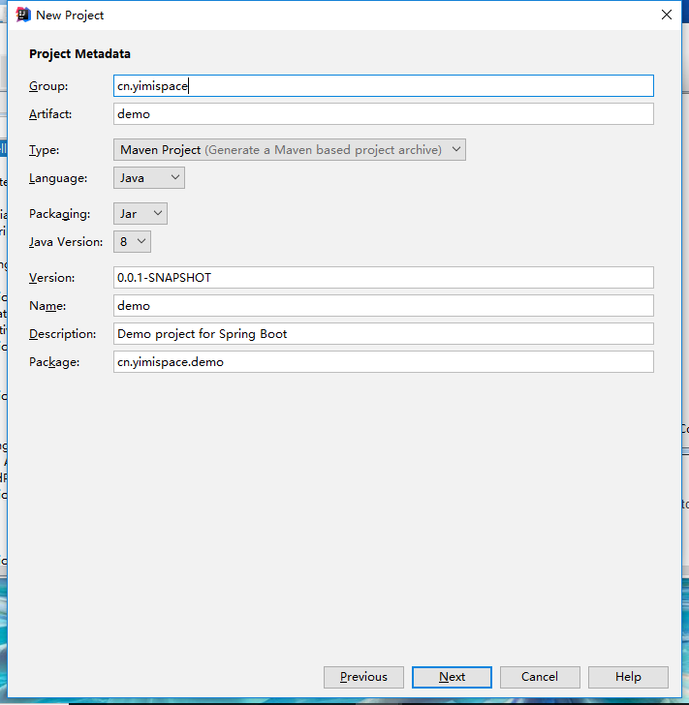Select the Name input field
Viewport: 689px width, 705px height.
click(384, 306)
